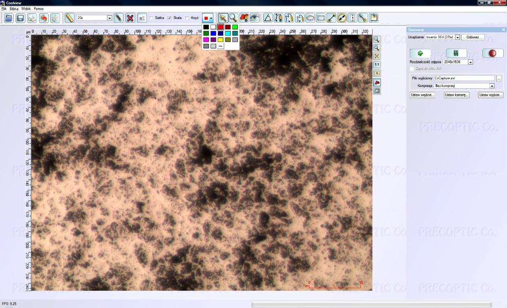This screenshot has height=308, width=507.
Task: Open the Rozdzielczość zdjęcia resolution dropdown
Action: 470,62
